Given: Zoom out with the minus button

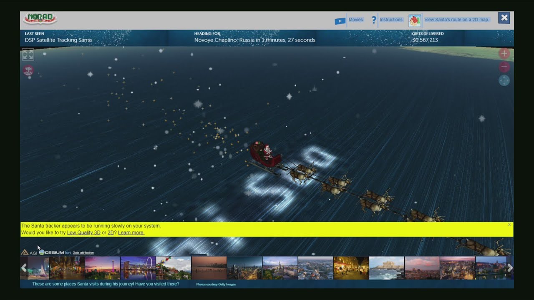Looking at the screenshot, I should pyautogui.click(x=504, y=67).
